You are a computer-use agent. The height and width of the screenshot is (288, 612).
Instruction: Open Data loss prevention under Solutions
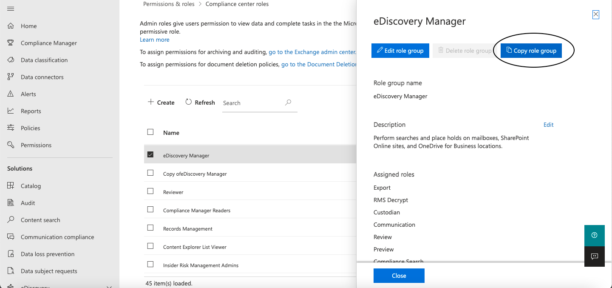coord(48,254)
